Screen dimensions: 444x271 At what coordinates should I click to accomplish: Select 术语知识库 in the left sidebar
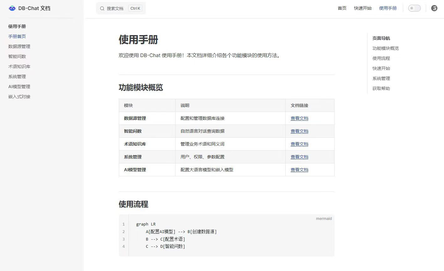pos(19,66)
